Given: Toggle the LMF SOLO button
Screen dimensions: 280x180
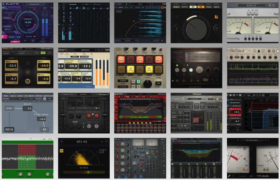Looking at the screenshot, I should point(131,69).
